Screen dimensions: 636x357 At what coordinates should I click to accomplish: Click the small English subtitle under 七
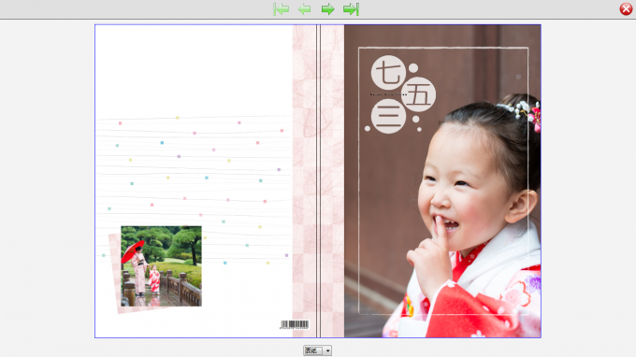pyautogui.click(x=388, y=94)
